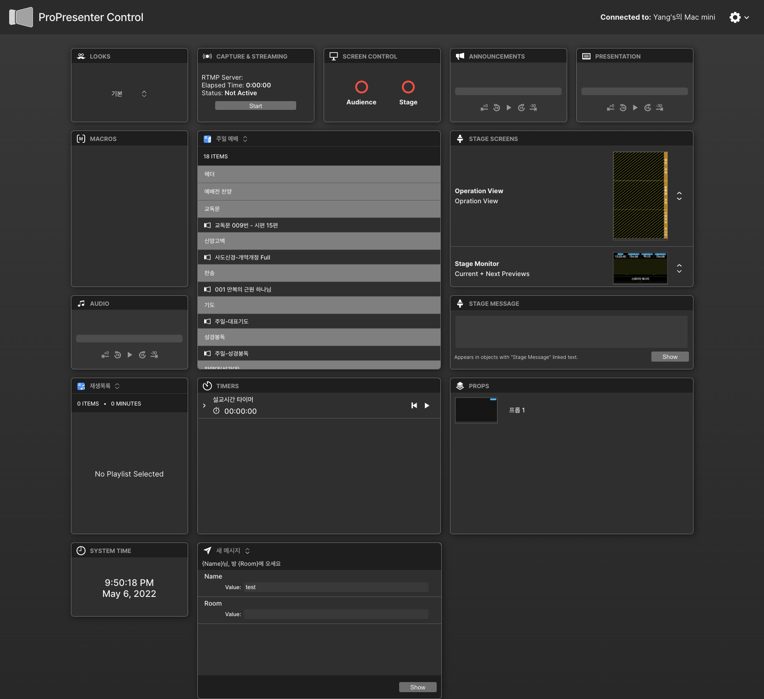The image size is (764, 699).
Task: Start RTMP streaming capture
Action: click(255, 106)
